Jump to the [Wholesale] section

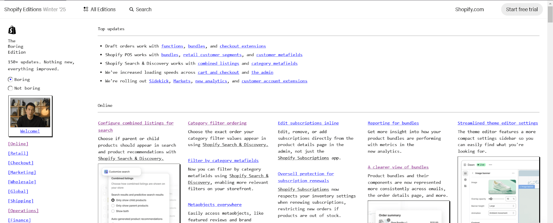(x=22, y=182)
